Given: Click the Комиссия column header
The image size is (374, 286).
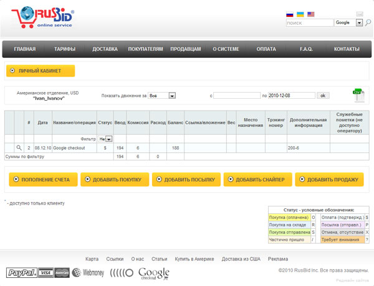Looking at the screenshot, I should click(138, 122).
